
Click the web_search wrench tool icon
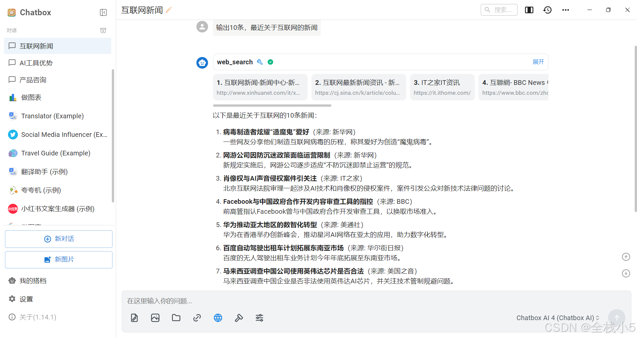[x=260, y=62]
